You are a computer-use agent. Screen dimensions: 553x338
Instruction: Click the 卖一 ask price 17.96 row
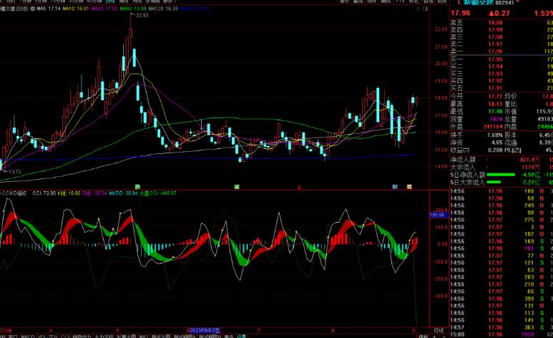[x=501, y=52]
